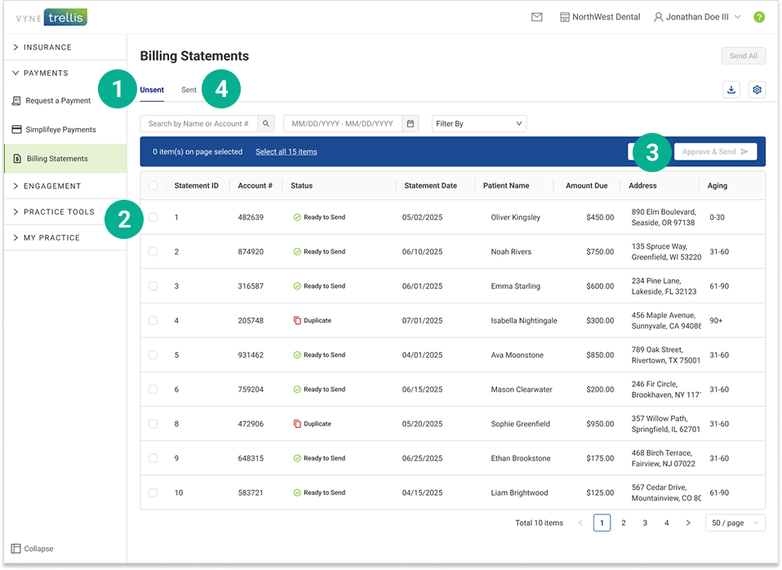782x570 pixels.
Task: Click the mail envelope icon in header
Action: click(536, 17)
